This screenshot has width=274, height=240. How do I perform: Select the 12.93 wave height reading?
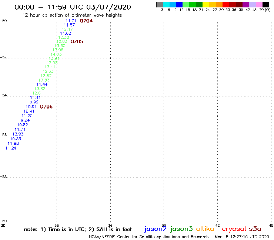pyautogui.click(x=62, y=41)
